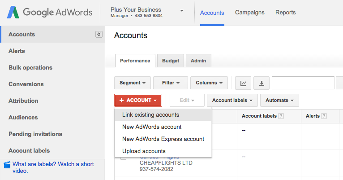Open the Edit dropdown
The height and width of the screenshot is (180, 343).
click(187, 101)
